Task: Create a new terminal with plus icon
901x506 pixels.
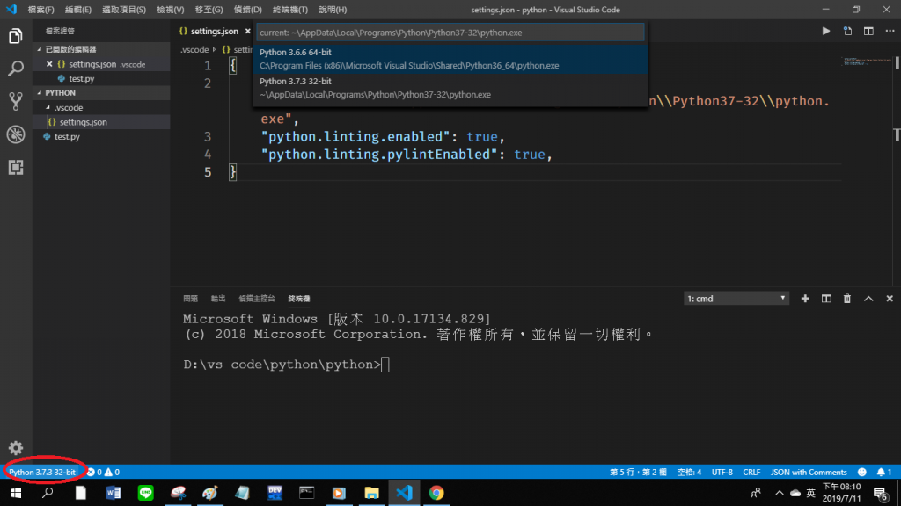Action: 805,299
